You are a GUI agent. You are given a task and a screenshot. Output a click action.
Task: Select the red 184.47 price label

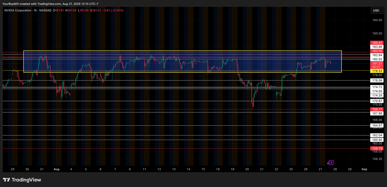(x=377, y=42)
